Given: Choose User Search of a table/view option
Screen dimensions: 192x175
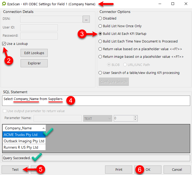Looking at the screenshot, I should pyautogui.click(x=100, y=73).
